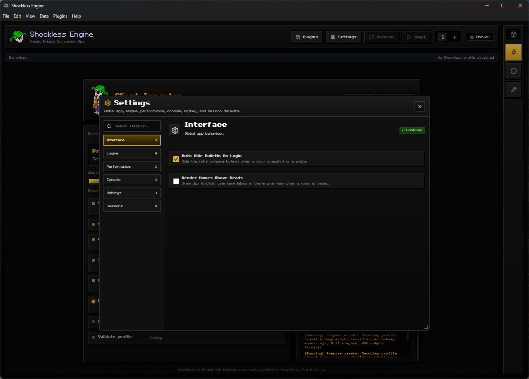Click the Start button
529x379 pixels.
(416, 37)
